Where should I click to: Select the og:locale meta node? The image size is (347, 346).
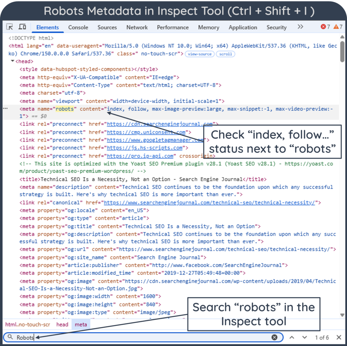pyautogui.click(x=84, y=210)
